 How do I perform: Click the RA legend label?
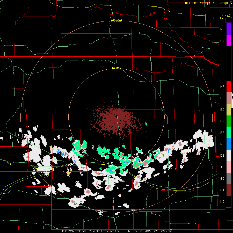[x=222, y=133]
